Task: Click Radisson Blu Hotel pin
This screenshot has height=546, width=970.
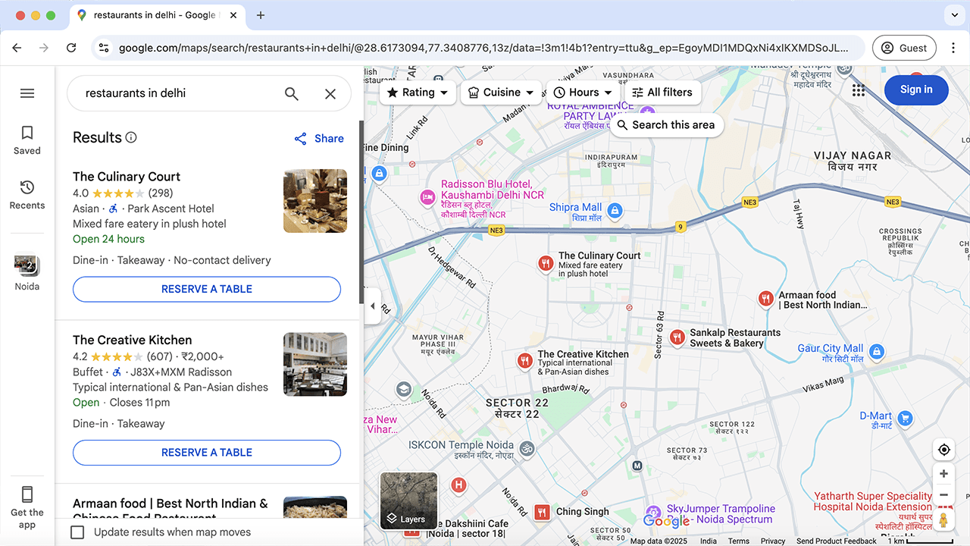Action: coord(428,198)
